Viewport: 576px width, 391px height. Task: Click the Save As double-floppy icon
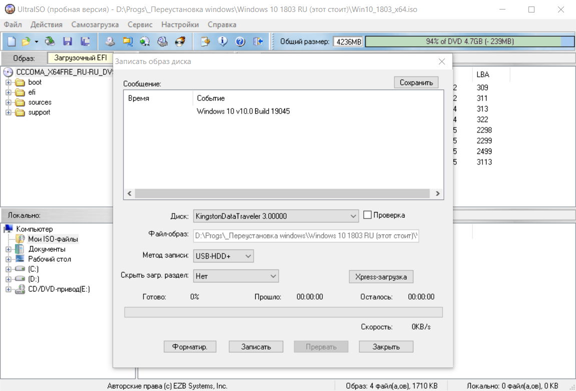(x=85, y=41)
